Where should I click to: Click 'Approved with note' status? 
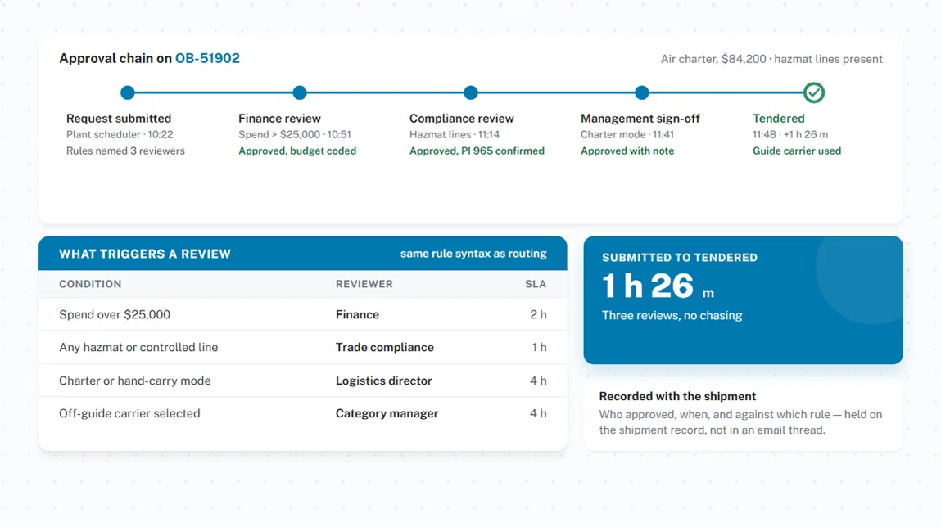(x=627, y=151)
